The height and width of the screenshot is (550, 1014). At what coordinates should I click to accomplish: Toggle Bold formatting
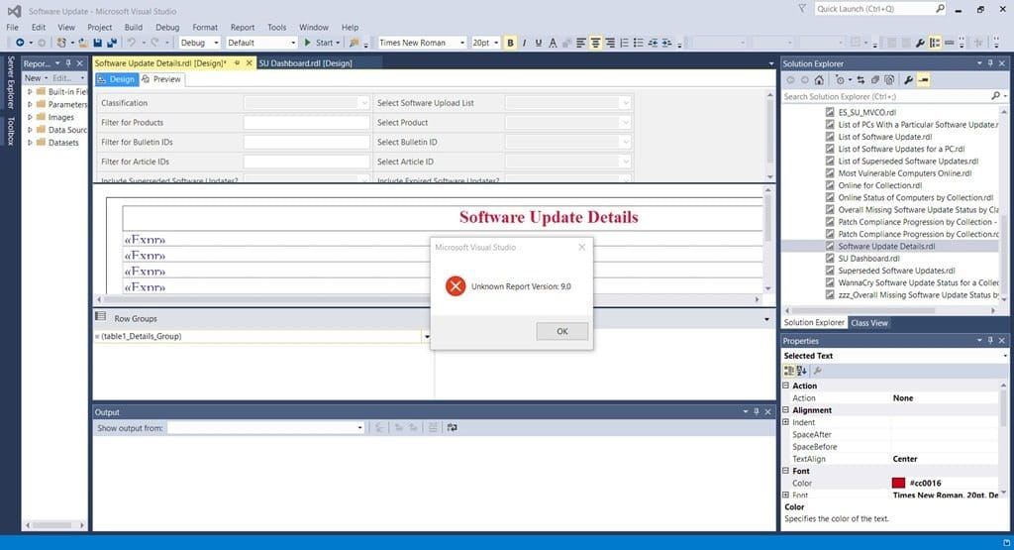tap(510, 43)
